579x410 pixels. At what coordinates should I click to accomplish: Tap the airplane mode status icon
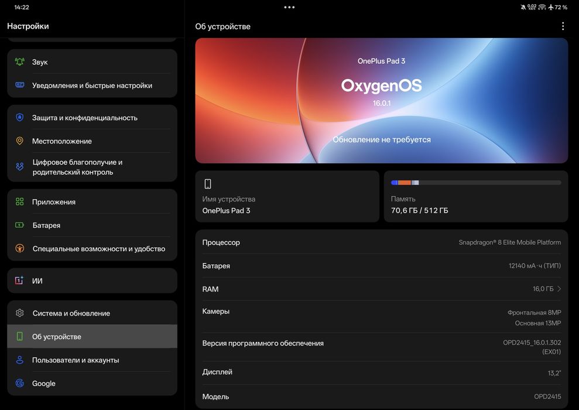[550, 7]
